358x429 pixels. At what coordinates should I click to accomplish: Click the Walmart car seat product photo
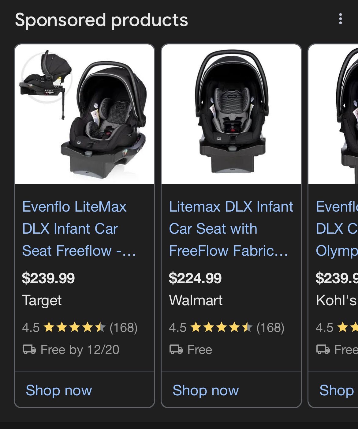[x=232, y=113]
